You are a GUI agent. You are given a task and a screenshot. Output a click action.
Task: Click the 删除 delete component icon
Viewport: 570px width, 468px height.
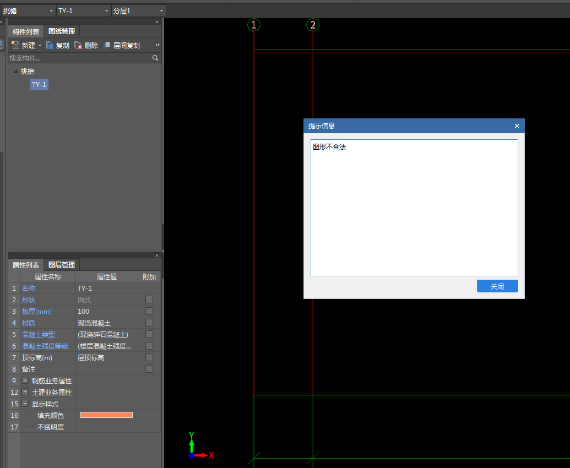point(78,45)
